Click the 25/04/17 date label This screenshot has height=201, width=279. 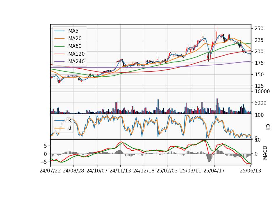pyautogui.click(x=214, y=171)
